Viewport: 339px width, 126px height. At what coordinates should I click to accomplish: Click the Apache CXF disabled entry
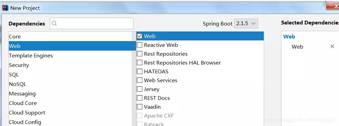pyautogui.click(x=200, y=116)
